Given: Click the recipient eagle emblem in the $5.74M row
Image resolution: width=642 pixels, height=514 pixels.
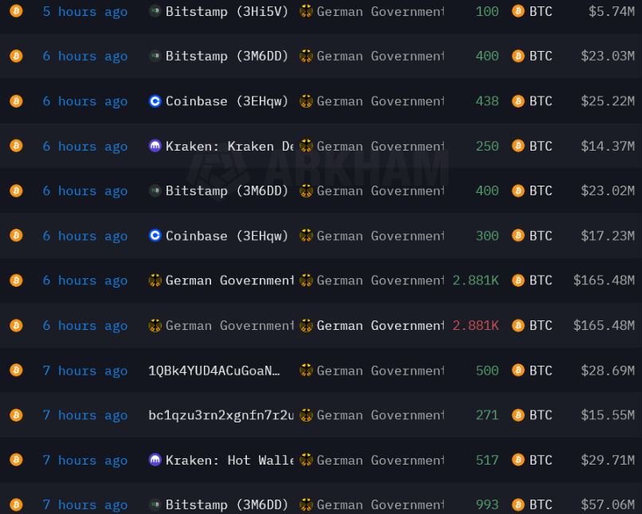Looking at the screenshot, I should [x=306, y=11].
